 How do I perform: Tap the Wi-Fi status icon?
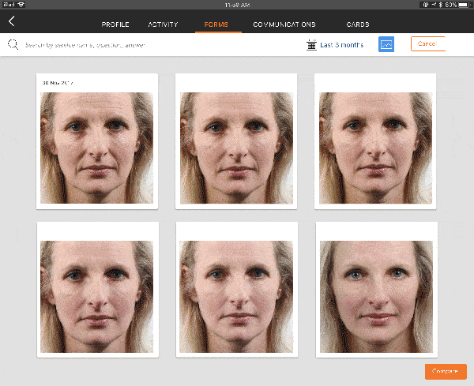[x=21, y=5]
